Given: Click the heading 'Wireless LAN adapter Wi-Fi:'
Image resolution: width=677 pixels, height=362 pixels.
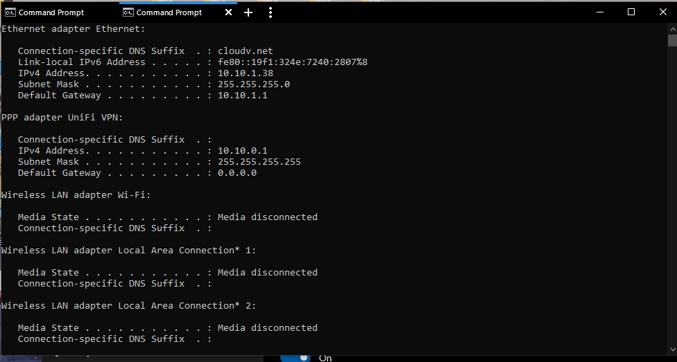Looking at the screenshot, I should pyautogui.click(x=76, y=195).
